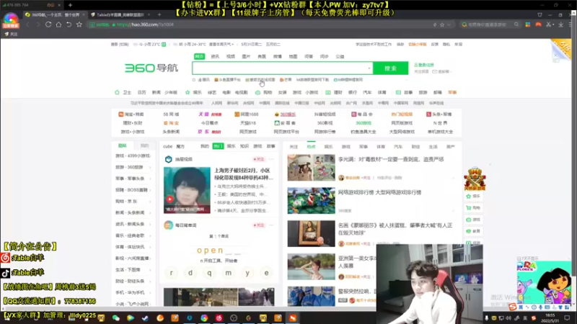The width and height of the screenshot is (577, 324).
Task: Toggle 关注 follow on 每日背单词 card
Action: pos(259,225)
